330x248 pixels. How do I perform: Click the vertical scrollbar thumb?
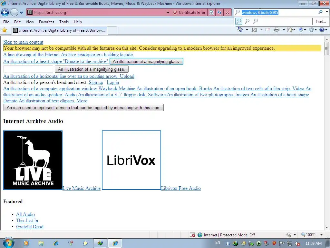[327, 48]
